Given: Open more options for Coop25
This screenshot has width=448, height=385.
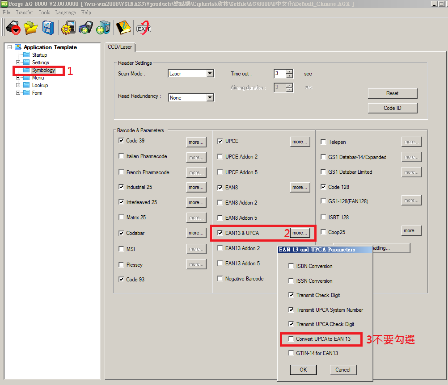Looking at the screenshot, I should (x=411, y=230).
